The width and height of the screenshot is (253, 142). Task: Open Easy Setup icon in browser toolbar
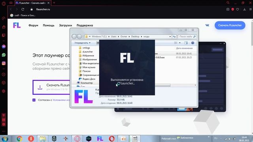250,9
